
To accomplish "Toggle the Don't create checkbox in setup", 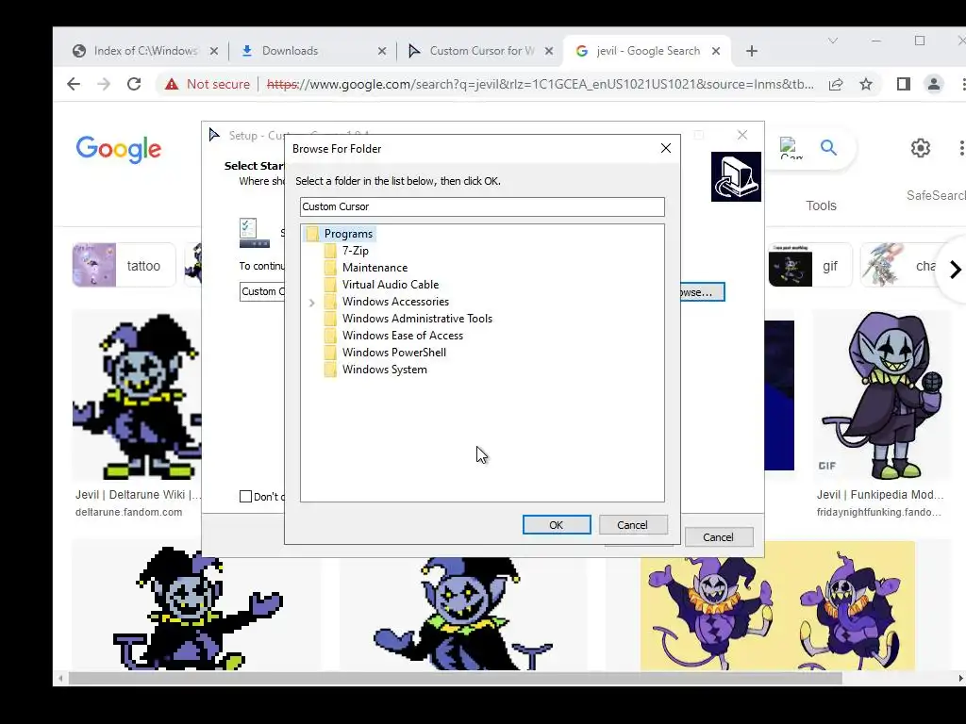I will pyautogui.click(x=245, y=496).
